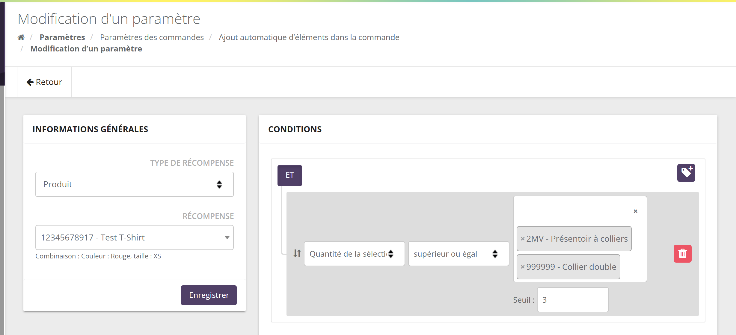Add a new condition with tag-plus icon

(x=686, y=173)
